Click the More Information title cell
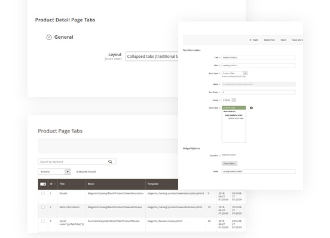This screenshot has height=238, width=330. (69, 207)
